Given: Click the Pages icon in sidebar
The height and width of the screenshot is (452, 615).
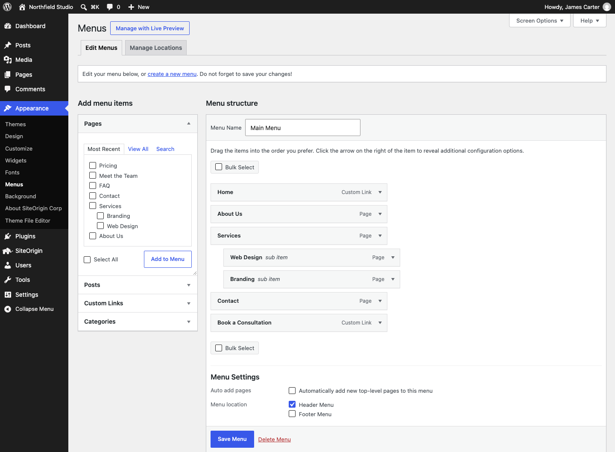Looking at the screenshot, I should [x=8, y=75].
